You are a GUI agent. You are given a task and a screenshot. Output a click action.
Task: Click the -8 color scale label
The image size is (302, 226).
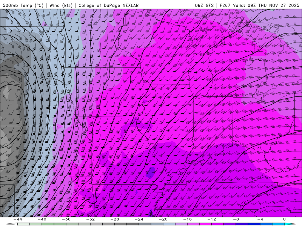click(236, 219)
